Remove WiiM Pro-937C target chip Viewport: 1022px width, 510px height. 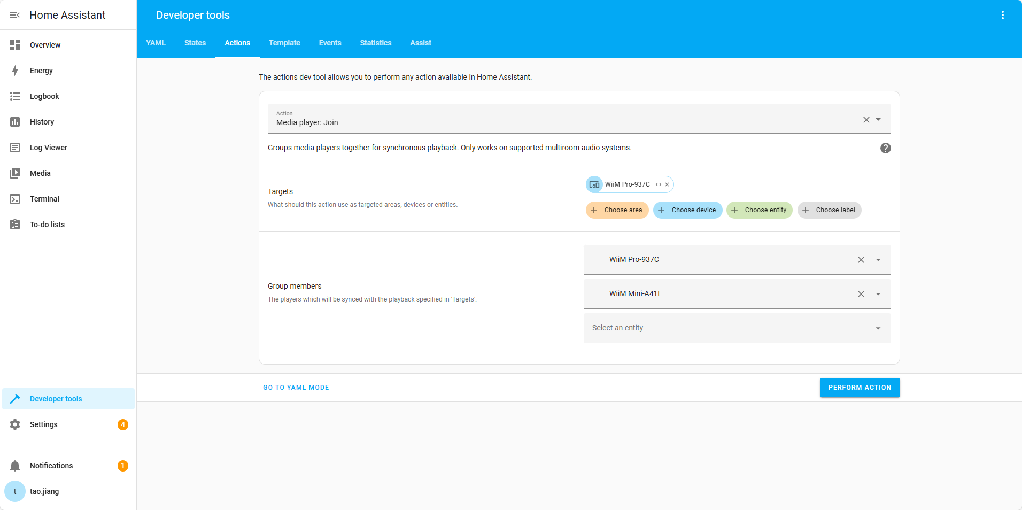coord(667,184)
